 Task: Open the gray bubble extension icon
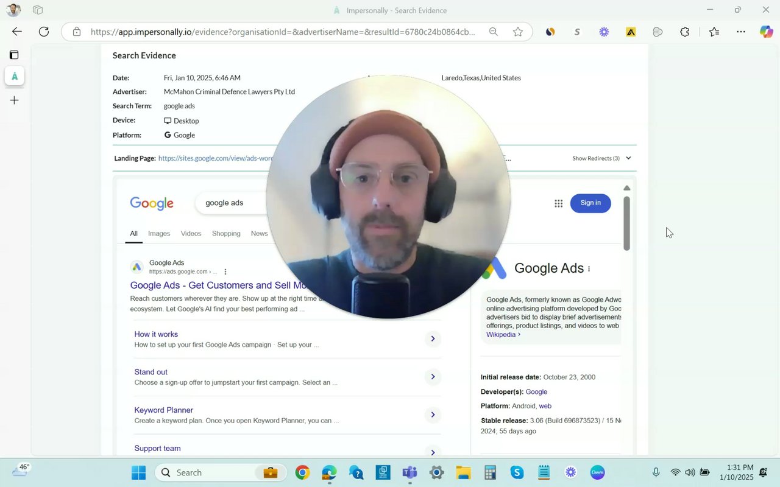(x=658, y=32)
